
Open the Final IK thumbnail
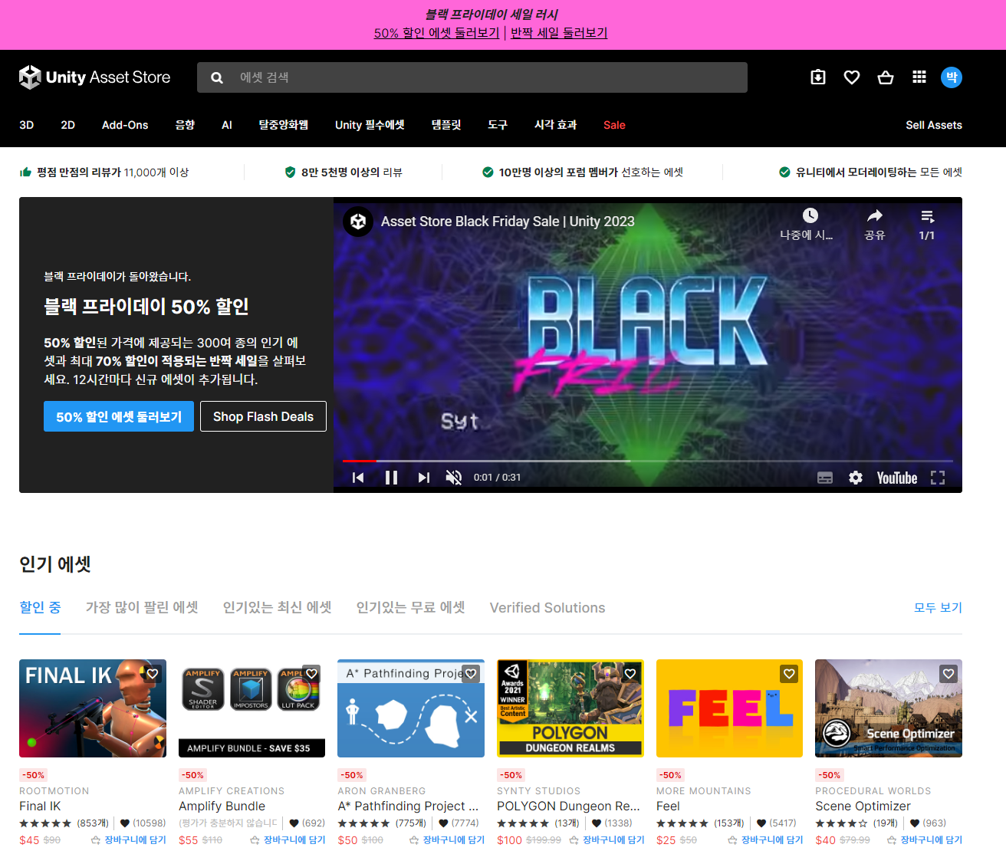[93, 708]
